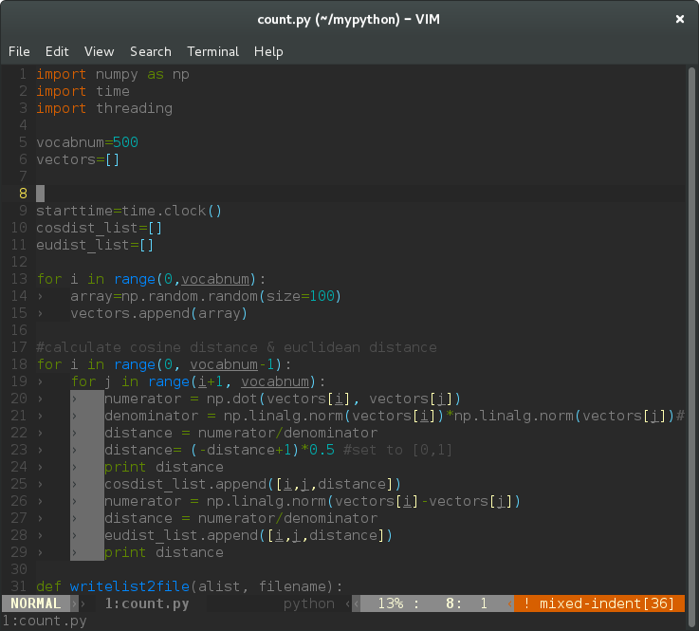Open the Terminal menu
This screenshot has height=631, width=699.
point(213,51)
